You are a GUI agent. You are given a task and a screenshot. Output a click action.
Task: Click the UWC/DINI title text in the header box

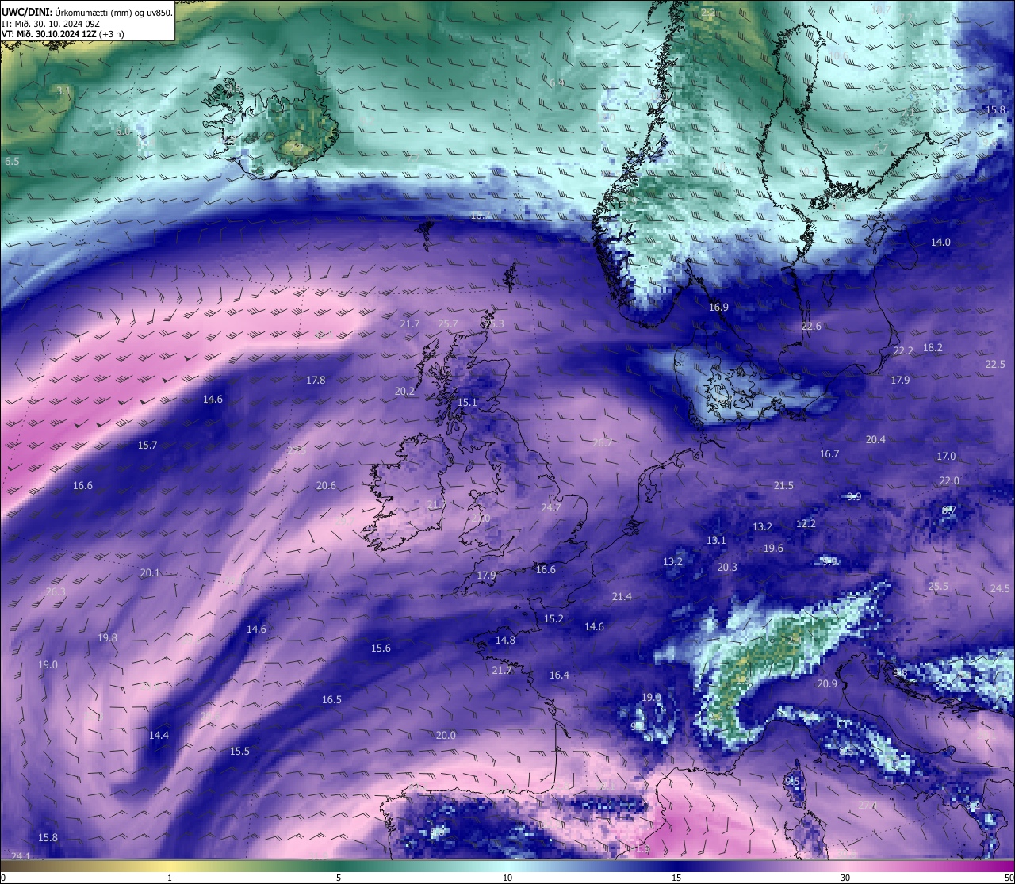[25, 12]
